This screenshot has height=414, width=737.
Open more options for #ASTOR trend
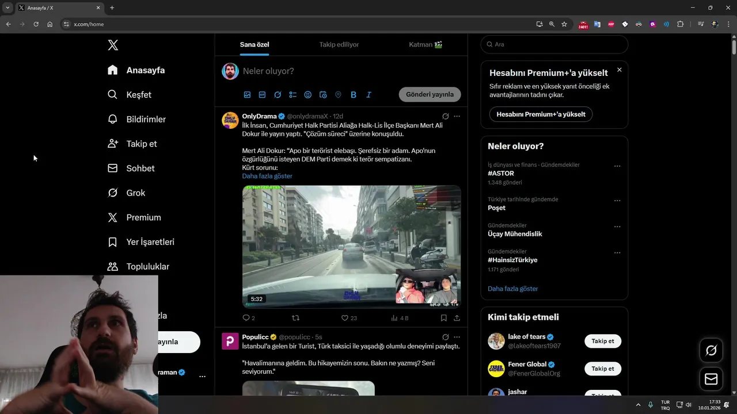click(617, 166)
